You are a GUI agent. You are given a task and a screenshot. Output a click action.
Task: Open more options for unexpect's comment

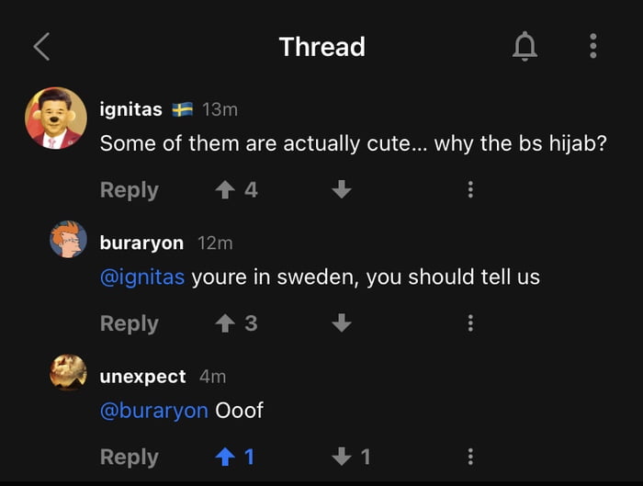click(470, 457)
